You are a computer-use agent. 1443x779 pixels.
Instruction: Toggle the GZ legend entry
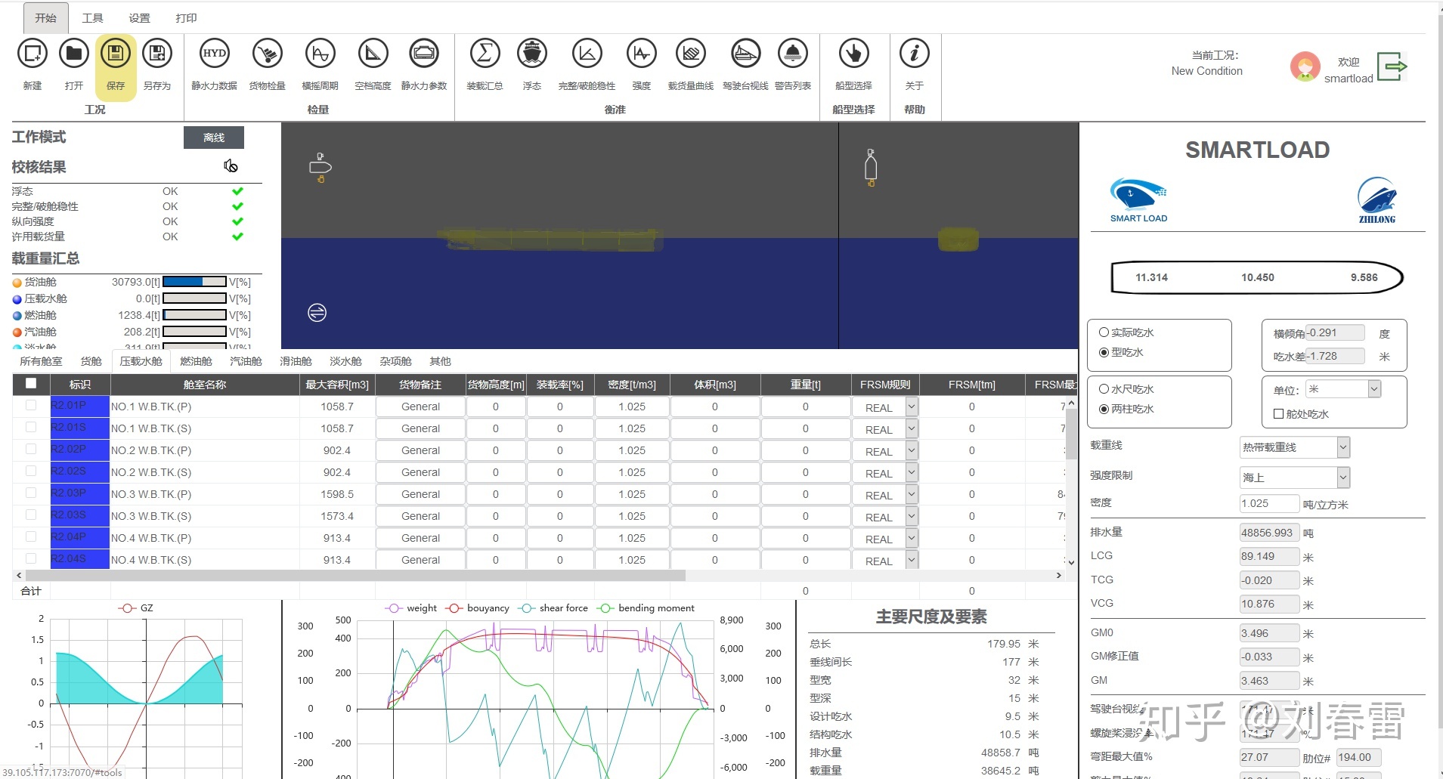tap(136, 607)
